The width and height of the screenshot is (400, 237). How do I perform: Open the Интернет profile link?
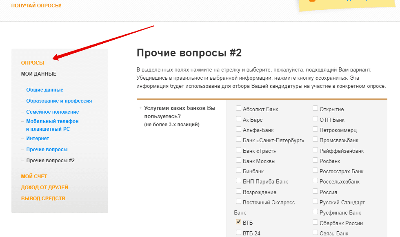(x=38, y=139)
